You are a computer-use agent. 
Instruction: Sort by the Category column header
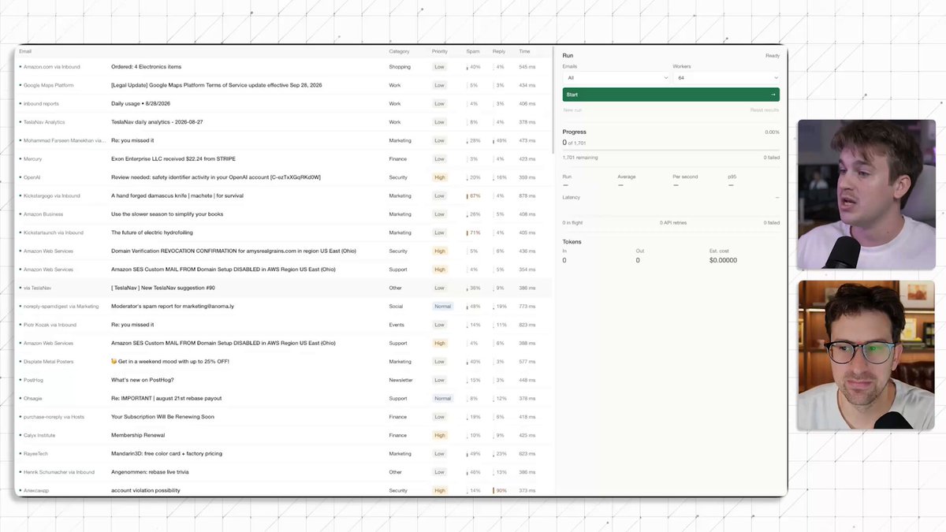tap(399, 51)
